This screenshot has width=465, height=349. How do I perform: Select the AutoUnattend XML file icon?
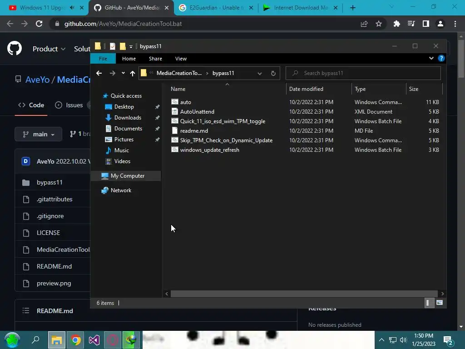175,112
